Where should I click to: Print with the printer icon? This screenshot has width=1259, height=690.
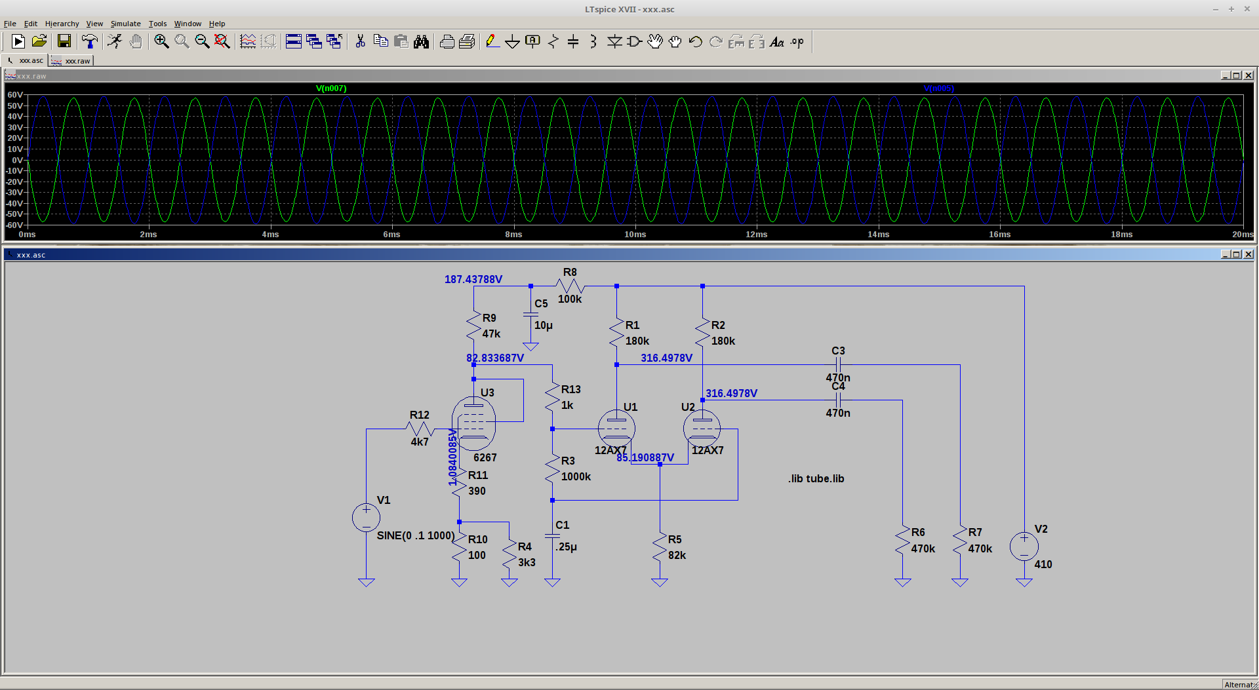[447, 41]
